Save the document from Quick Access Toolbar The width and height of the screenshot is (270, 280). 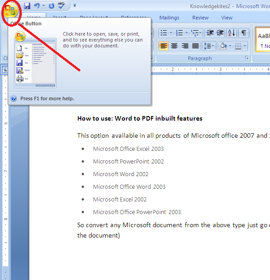(27, 6)
